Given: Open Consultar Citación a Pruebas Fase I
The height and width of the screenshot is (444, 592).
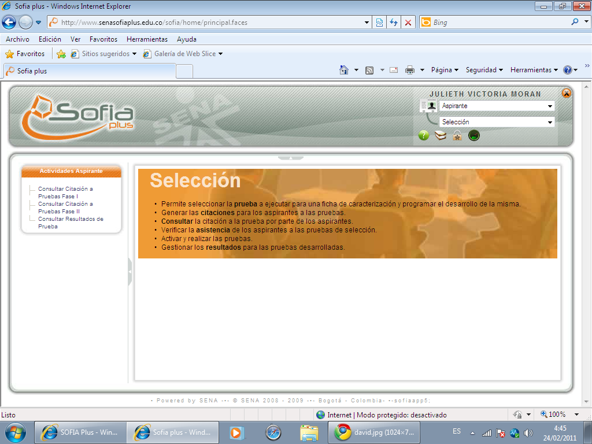Looking at the screenshot, I should [66, 193].
